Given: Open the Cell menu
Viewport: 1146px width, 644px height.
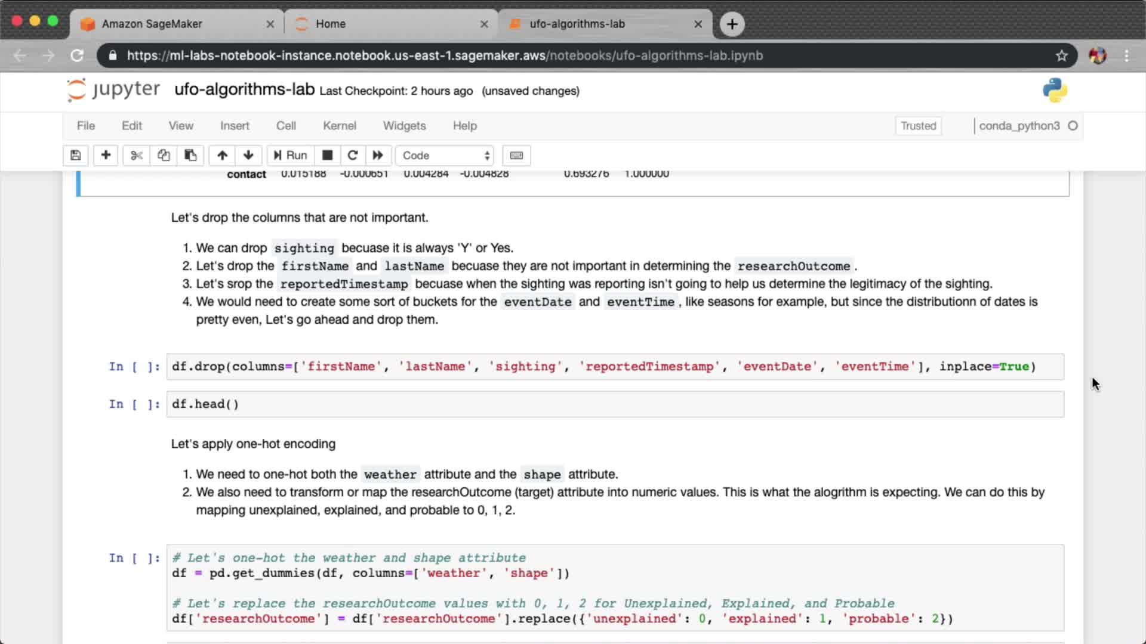Looking at the screenshot, I should tap(286, 126).
